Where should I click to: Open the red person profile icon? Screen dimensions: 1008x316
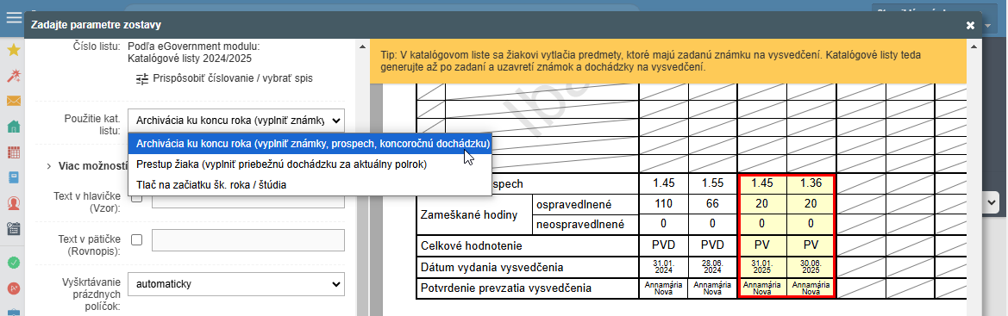pos(14,203)
